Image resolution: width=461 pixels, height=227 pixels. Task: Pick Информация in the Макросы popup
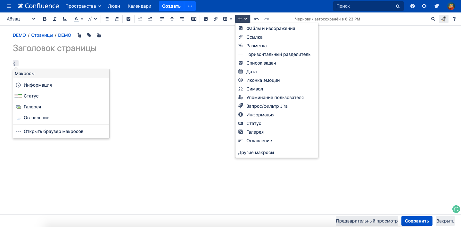[61, 85]
